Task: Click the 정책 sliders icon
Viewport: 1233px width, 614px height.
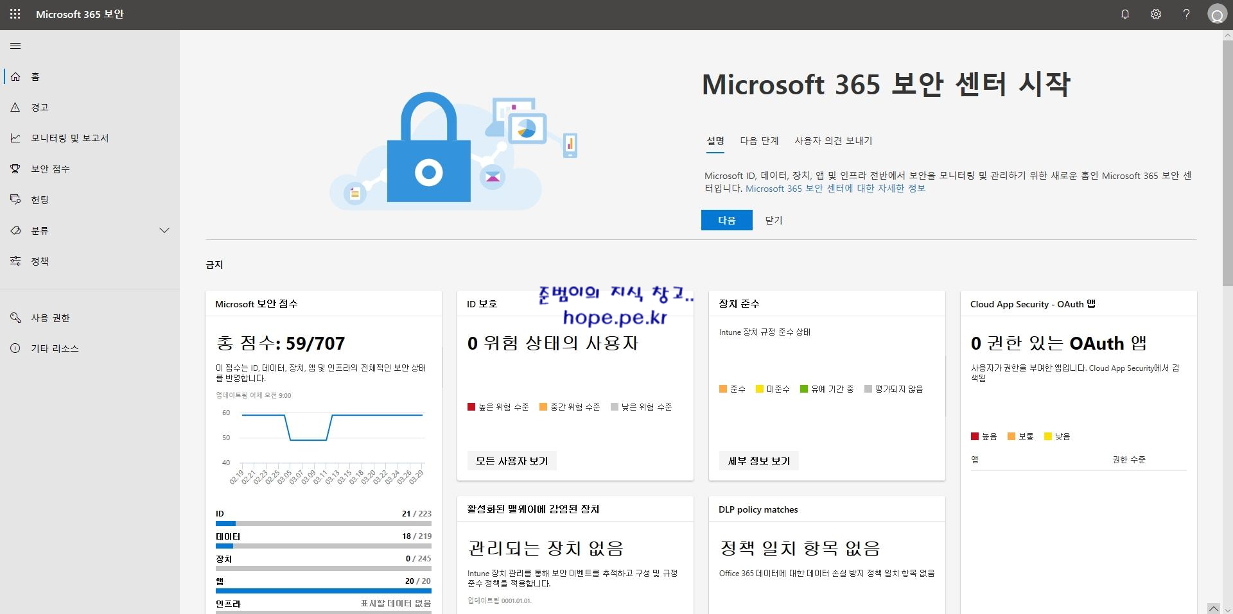Action: pos(15,261)
